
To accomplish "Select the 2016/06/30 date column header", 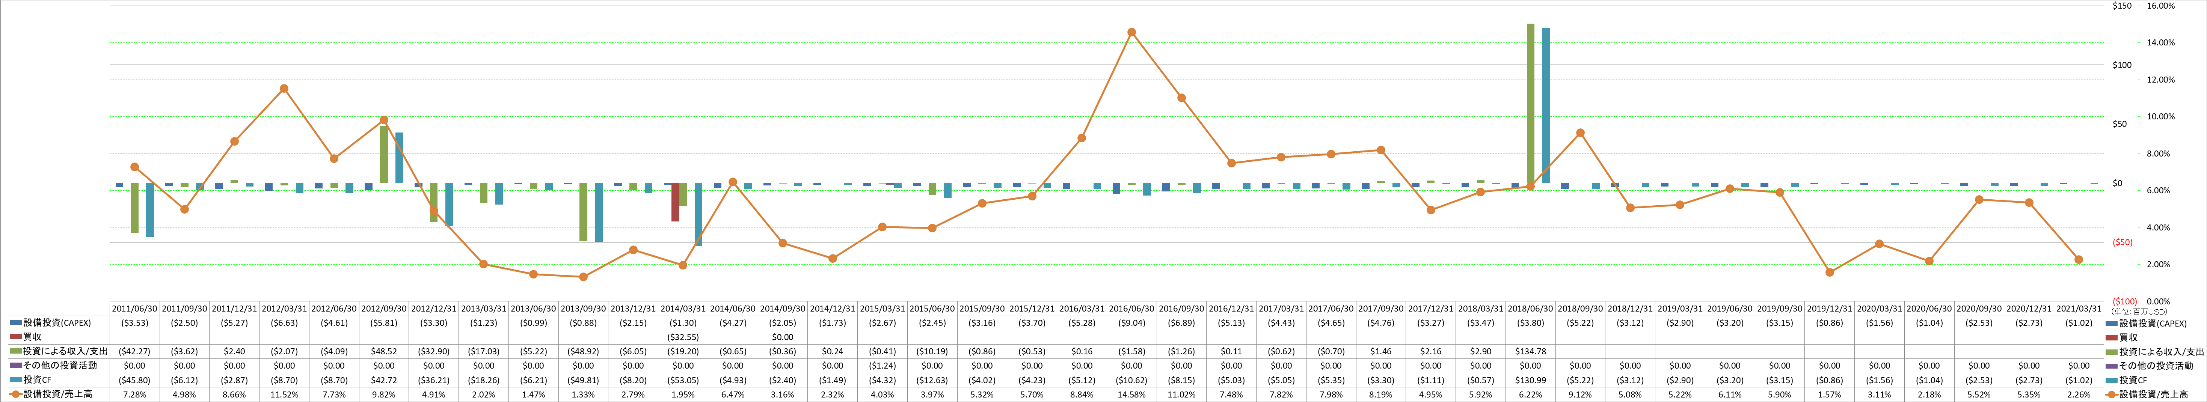I will 1132,309.
